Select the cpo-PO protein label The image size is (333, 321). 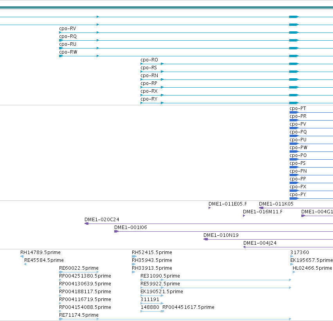click(298, 156)
